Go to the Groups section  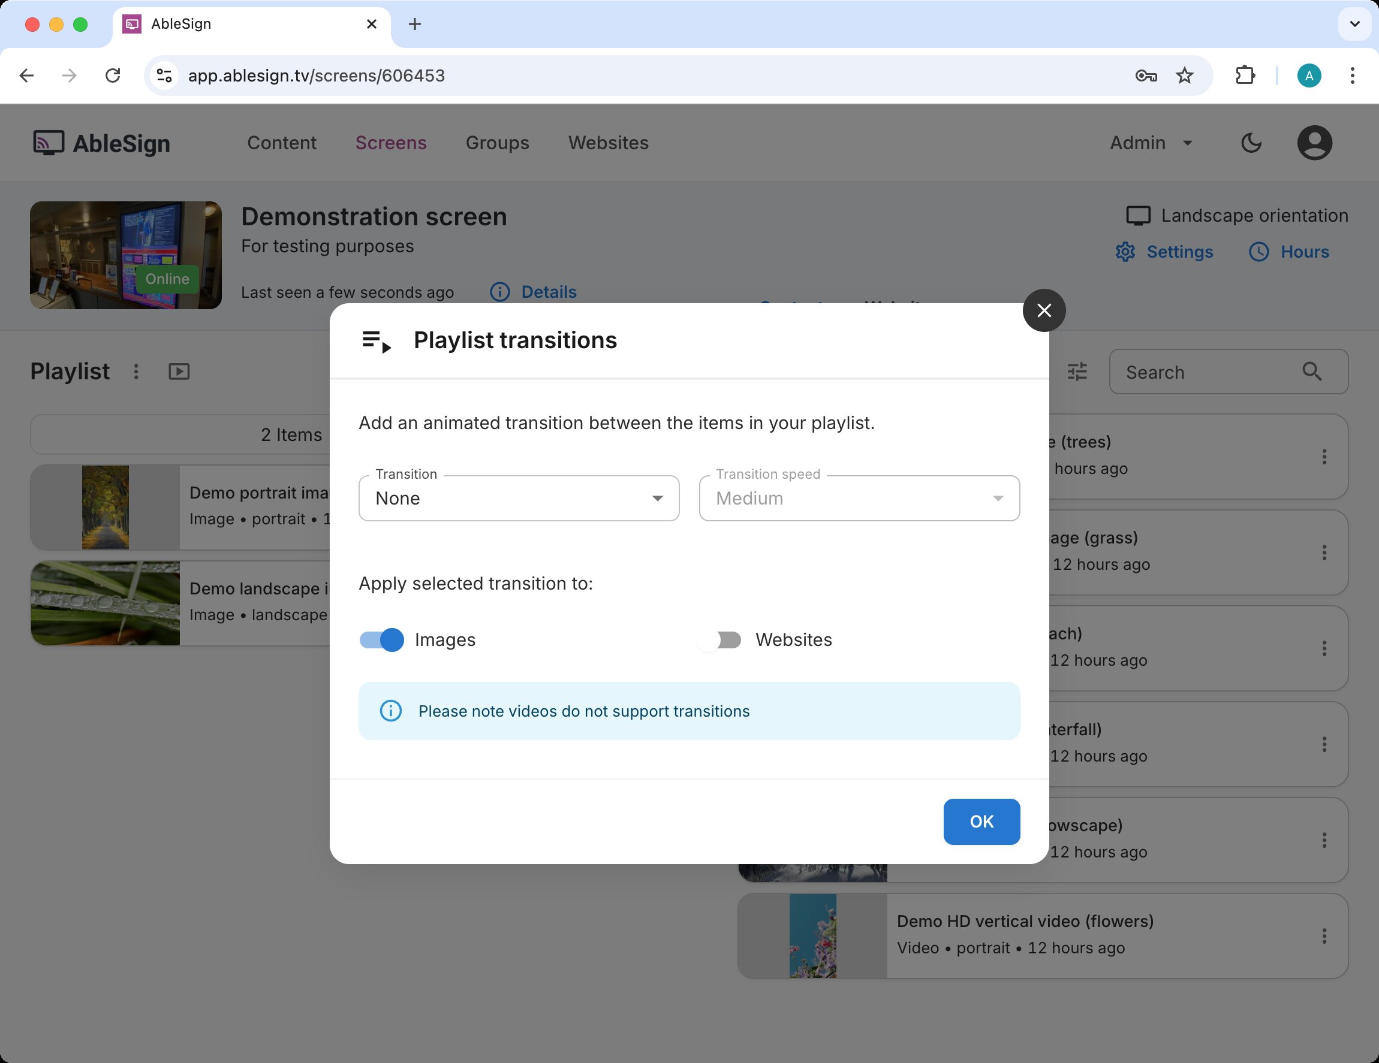coord(497,143)
